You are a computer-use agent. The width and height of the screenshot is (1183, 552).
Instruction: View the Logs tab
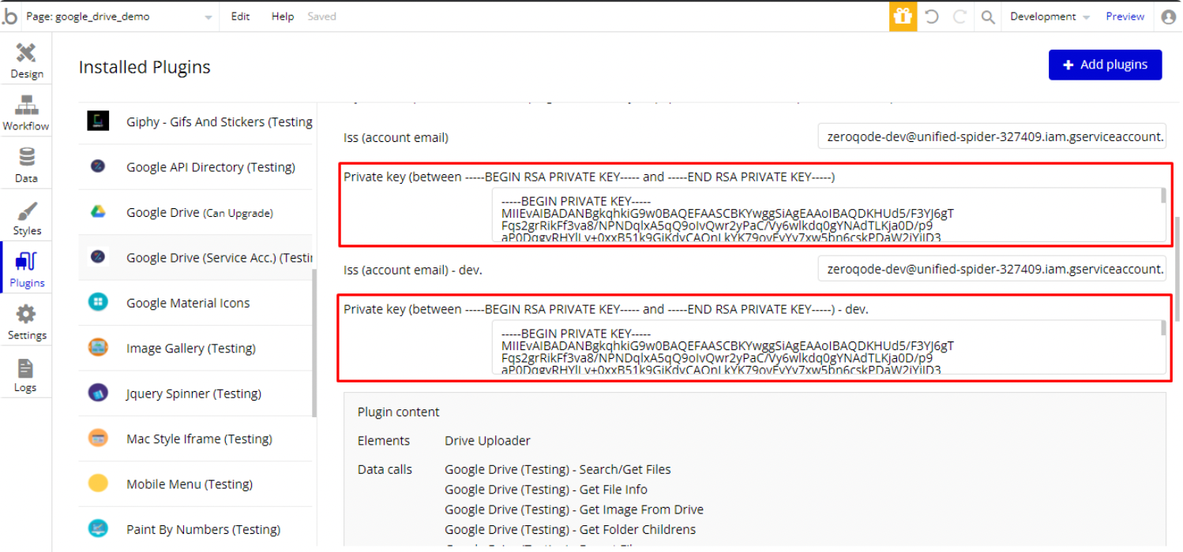click(26, 375)
